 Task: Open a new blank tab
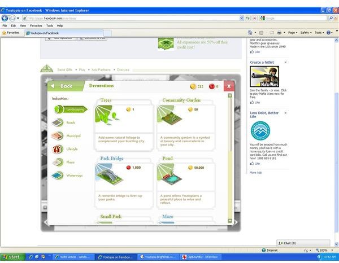point(107,33)
